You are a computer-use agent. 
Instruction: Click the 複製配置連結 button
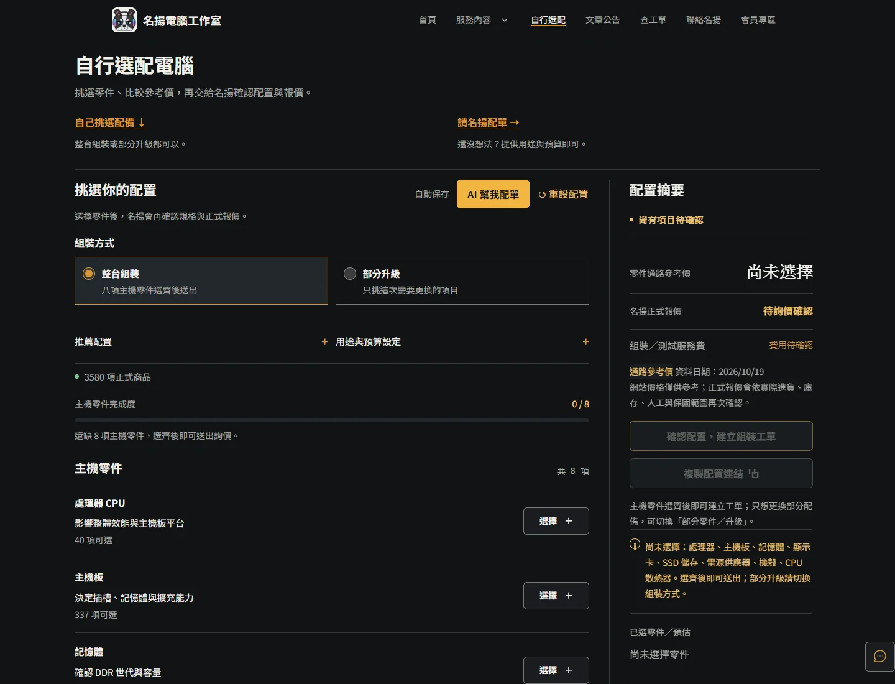tap(721, 473)
